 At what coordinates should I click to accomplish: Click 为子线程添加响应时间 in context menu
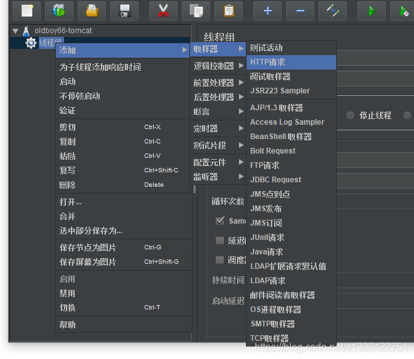tap(124, 67)
